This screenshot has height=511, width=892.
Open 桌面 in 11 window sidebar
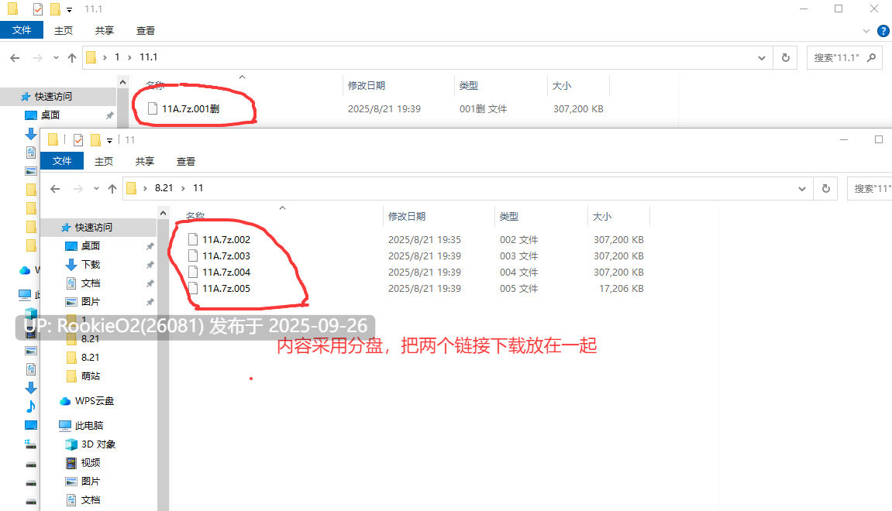click(91, 246)
